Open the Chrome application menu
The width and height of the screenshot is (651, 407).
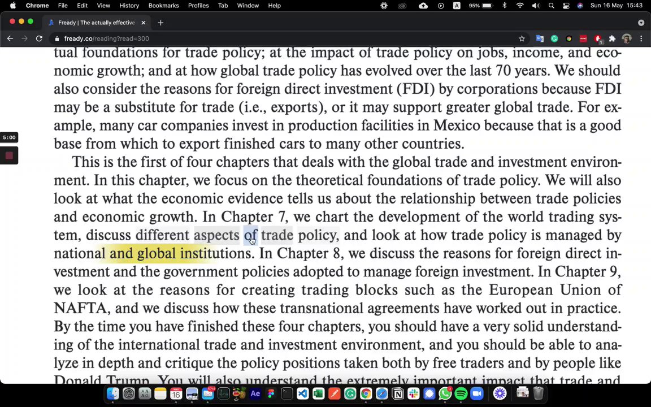(37, 6)
